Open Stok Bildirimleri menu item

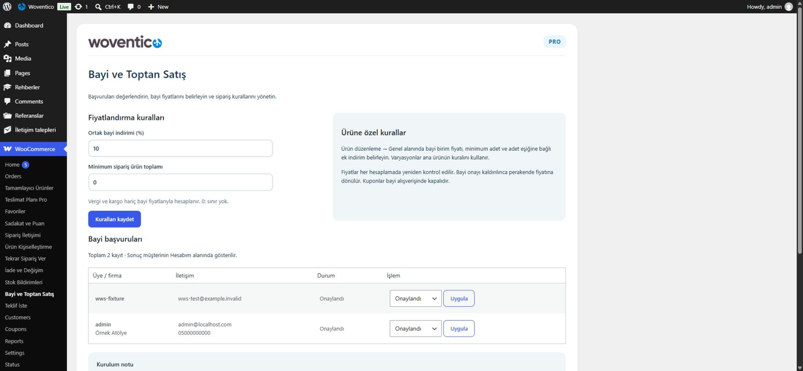(24, 282)
